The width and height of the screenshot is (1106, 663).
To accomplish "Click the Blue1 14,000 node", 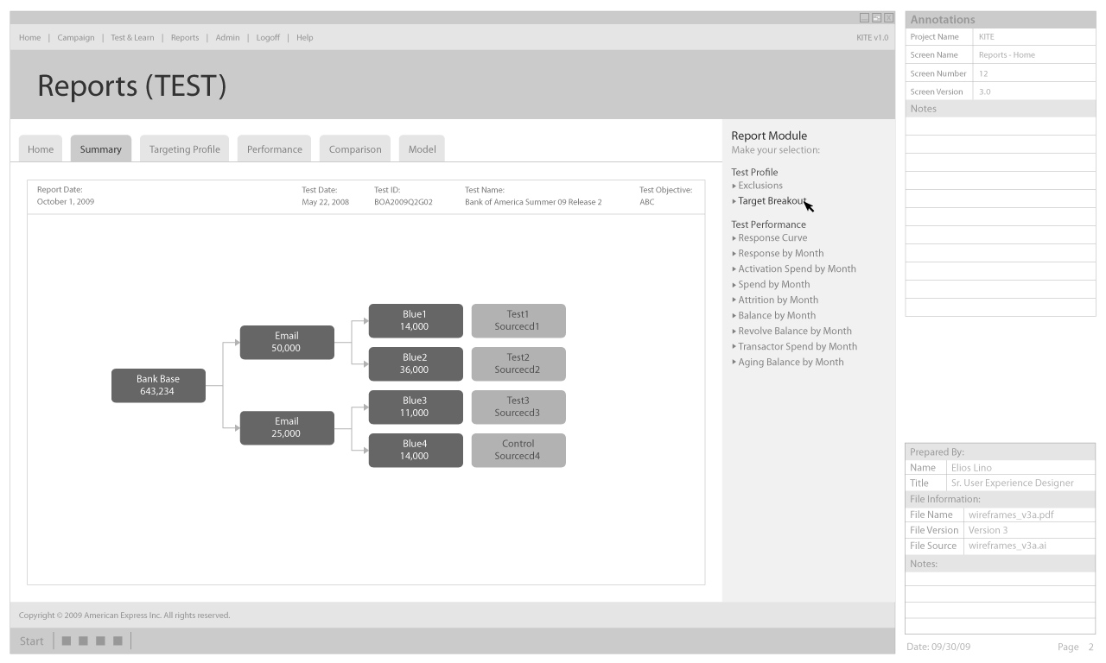I will tap(415, 320).
